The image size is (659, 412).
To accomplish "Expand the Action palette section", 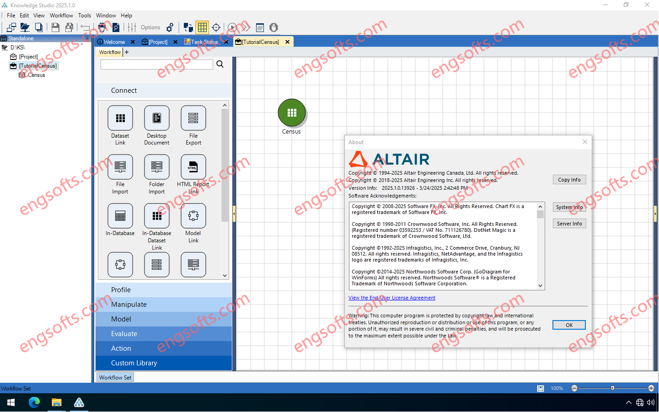I will 164,348.
